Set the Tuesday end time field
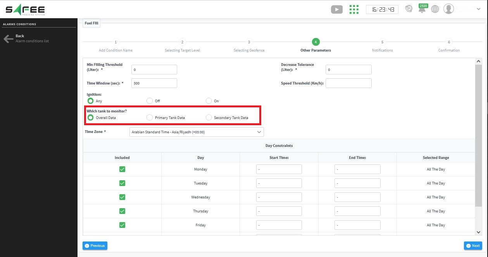This screenshot has width=488, height=257. 357,183
